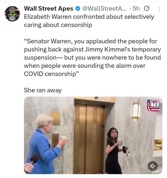Click the blue verified badge

78,9
